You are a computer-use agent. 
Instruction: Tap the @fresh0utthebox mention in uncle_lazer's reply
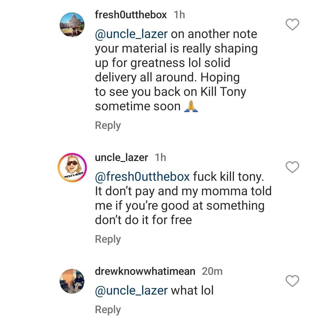pyautogui.click(x=142, y=177)
